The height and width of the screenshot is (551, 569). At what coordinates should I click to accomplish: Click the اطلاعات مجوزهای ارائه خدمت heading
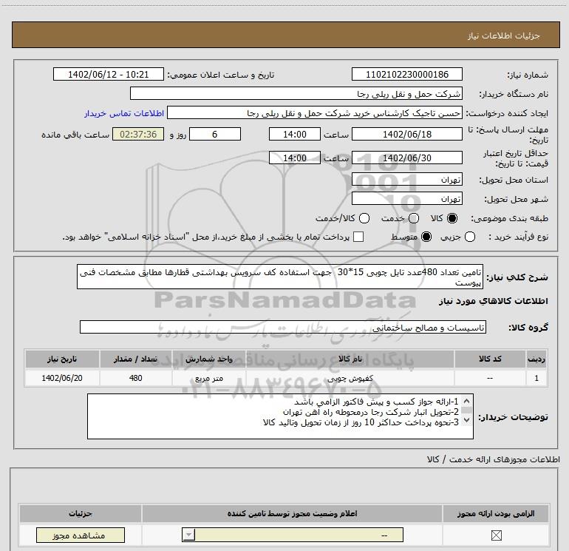(x=493, y=459)
